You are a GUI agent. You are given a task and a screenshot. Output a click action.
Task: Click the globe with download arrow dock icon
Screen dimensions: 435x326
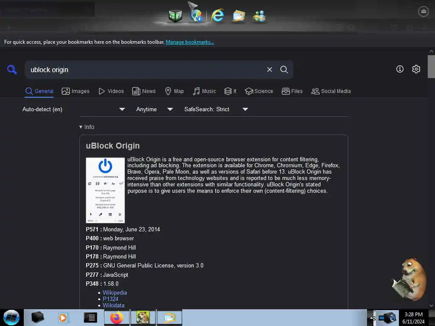[x=196, y=15]
